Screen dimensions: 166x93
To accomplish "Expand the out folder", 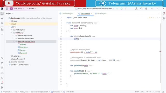I will tap(9, 24).
